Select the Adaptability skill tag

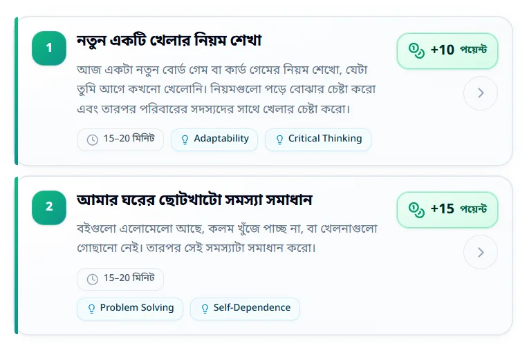coord(214,139)
